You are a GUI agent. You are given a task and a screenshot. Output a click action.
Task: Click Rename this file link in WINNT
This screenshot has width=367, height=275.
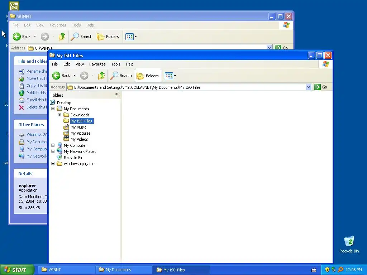[x=37, y=71]
